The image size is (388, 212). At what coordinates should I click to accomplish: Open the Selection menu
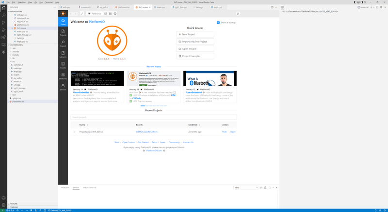pyautogui.click(x=21, y=2)
